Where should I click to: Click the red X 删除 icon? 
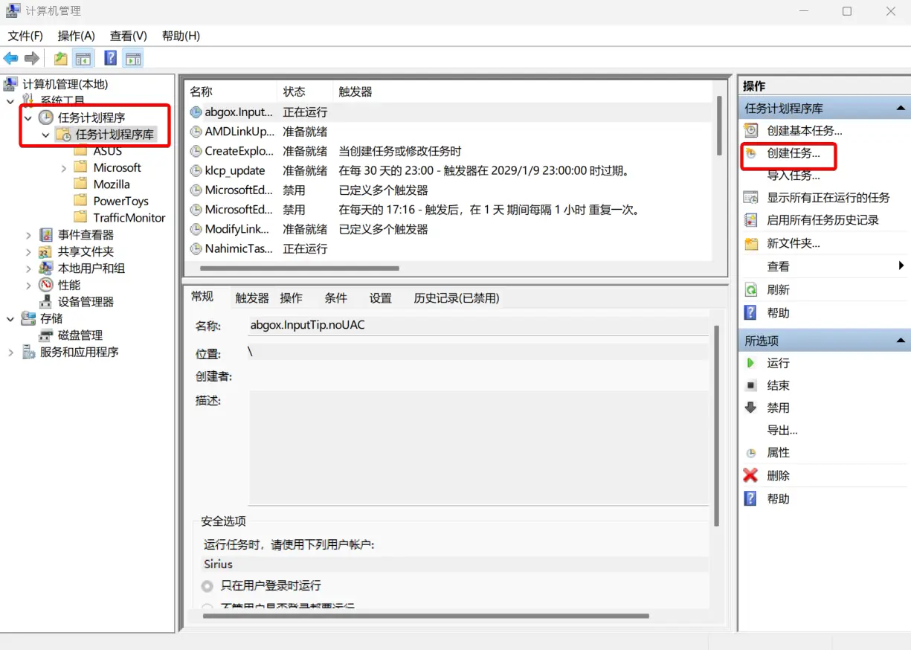click(751, 475)
